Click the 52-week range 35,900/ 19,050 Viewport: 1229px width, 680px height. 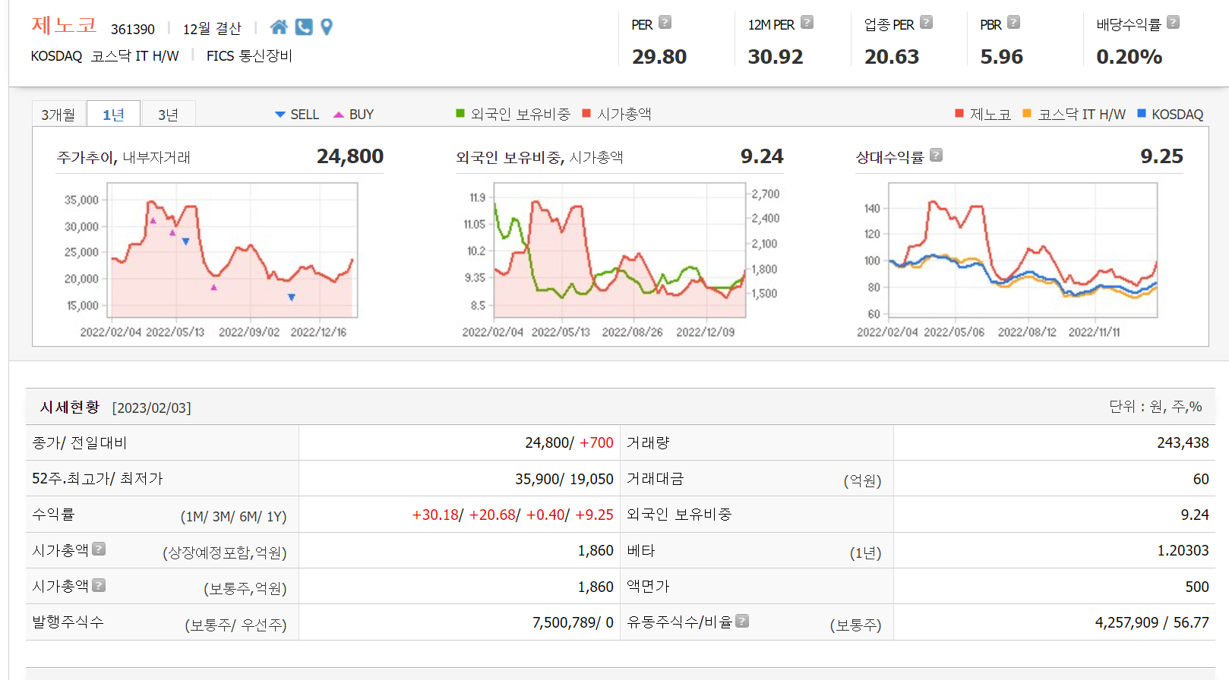564,479
